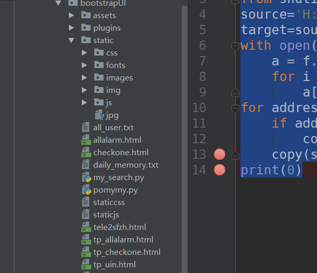Select the tp_allalarm.html file name
The width and height of the screenshot is (317, 273).
(123, 240)
